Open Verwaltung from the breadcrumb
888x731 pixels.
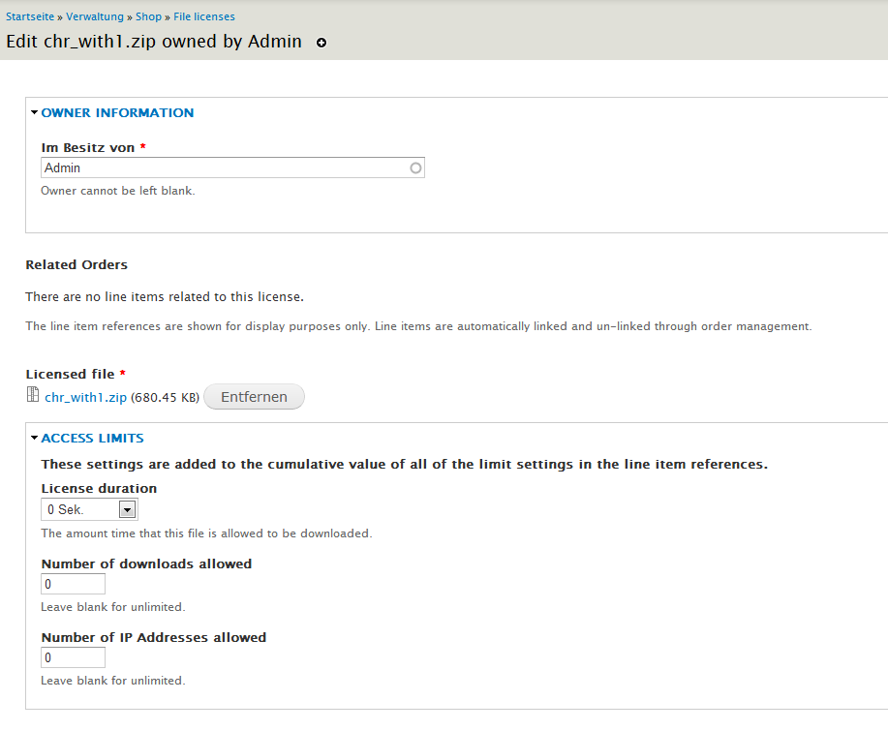point(95,16)
